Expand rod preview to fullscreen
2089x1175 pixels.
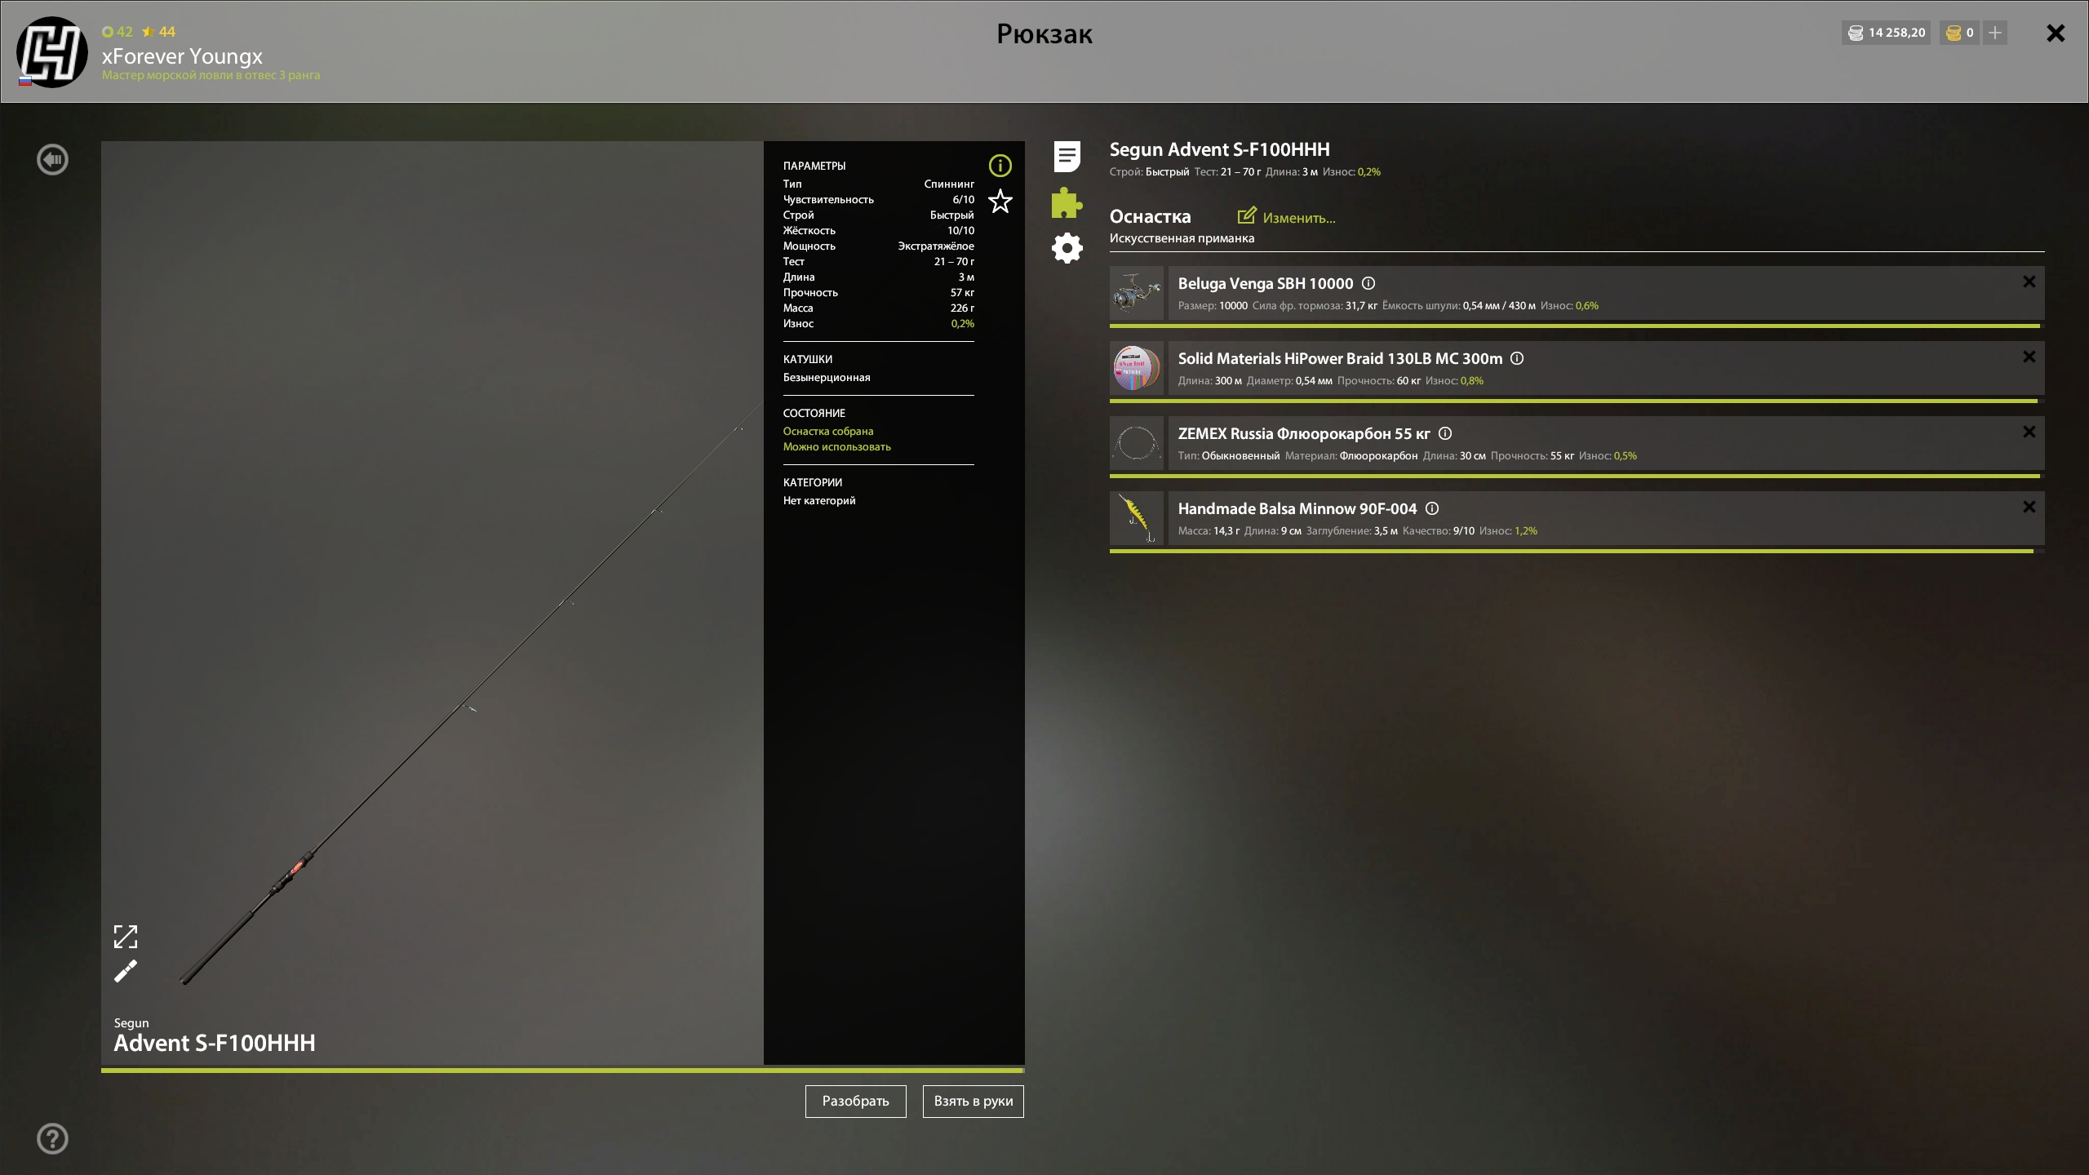126,936
